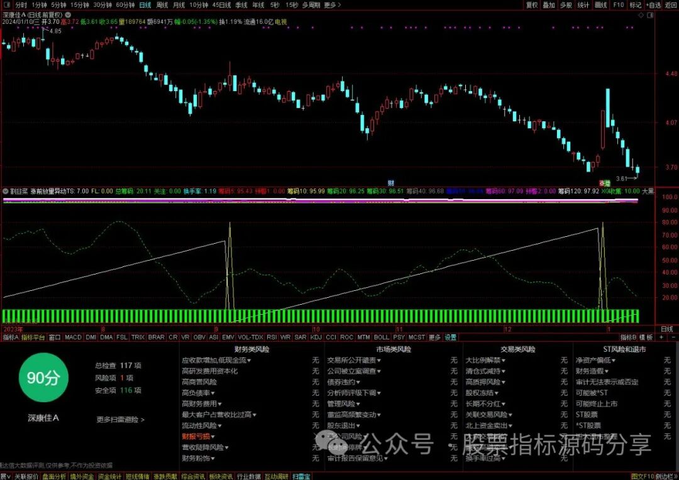This screenshot has height=480, width=679.
Task: Open the 行业数据 bottom tab
Action: pyautogui.click(x=248, y=476)
